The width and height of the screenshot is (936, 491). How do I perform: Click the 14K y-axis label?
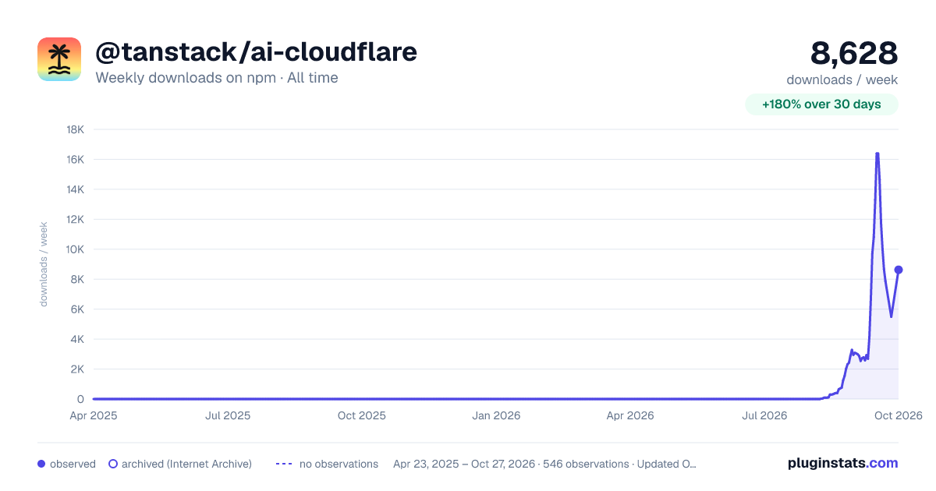(76, 189)
